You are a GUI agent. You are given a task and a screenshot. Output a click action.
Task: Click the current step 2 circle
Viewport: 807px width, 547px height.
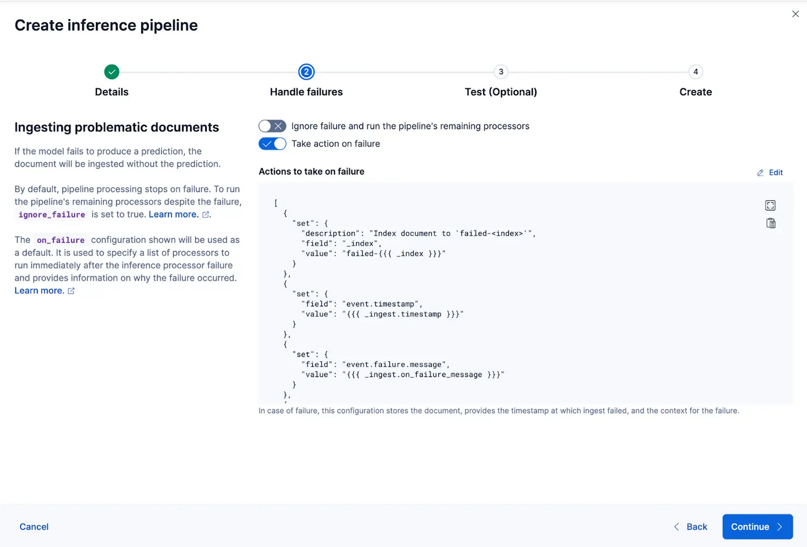click(306, 72)
